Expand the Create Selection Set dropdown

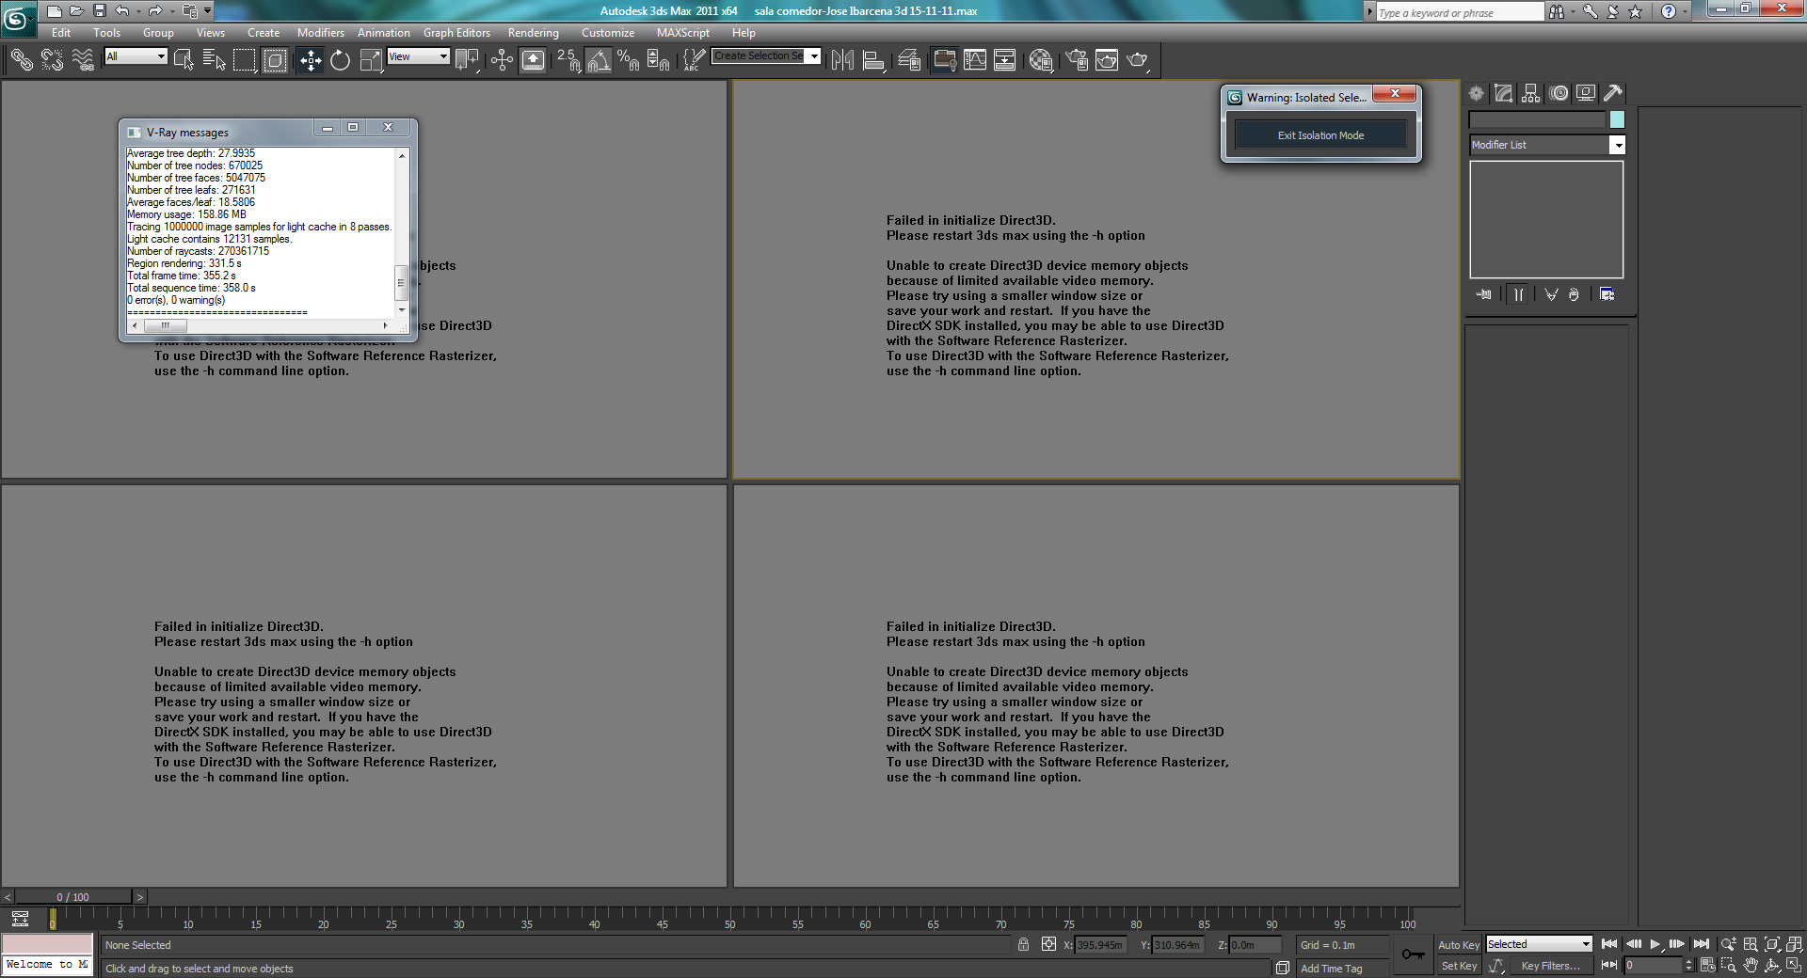click(814, 56)
